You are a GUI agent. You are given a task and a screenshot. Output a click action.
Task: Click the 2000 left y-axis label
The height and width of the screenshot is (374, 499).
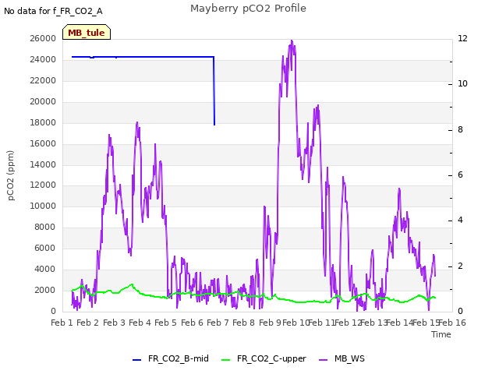point(45,291)
